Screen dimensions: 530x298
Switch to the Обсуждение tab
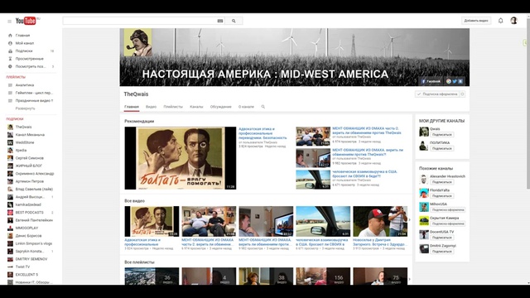(x=221, y=107)
